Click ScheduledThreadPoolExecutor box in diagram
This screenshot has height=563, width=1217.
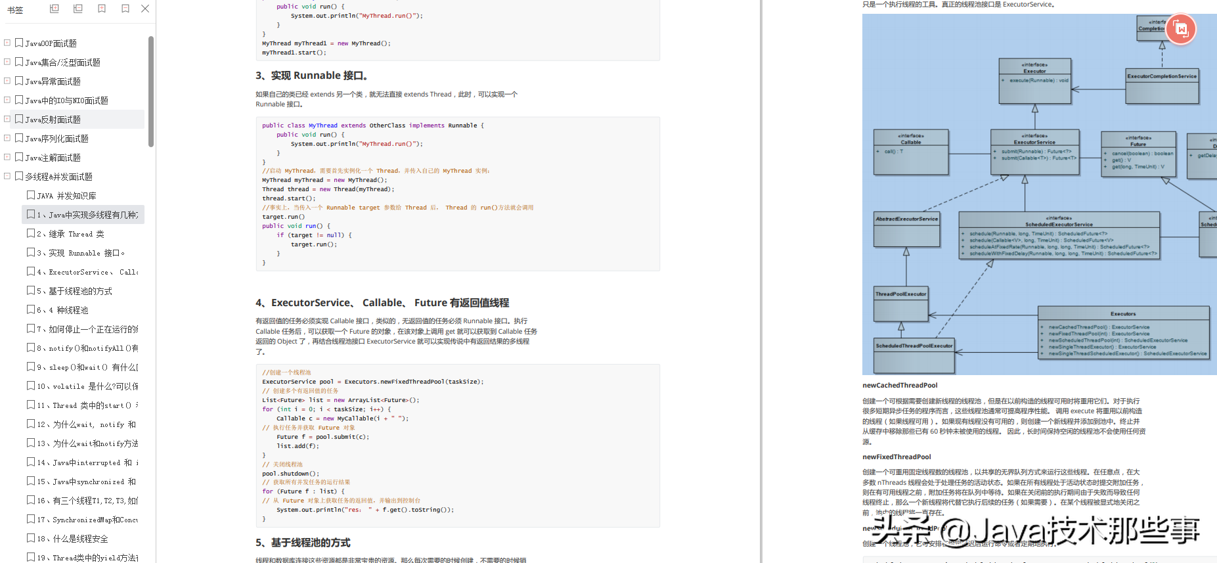914,355
